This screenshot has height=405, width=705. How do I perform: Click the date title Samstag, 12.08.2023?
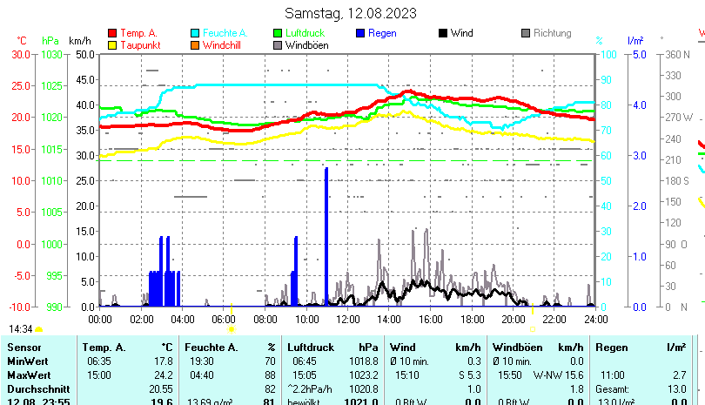[351, 13]
